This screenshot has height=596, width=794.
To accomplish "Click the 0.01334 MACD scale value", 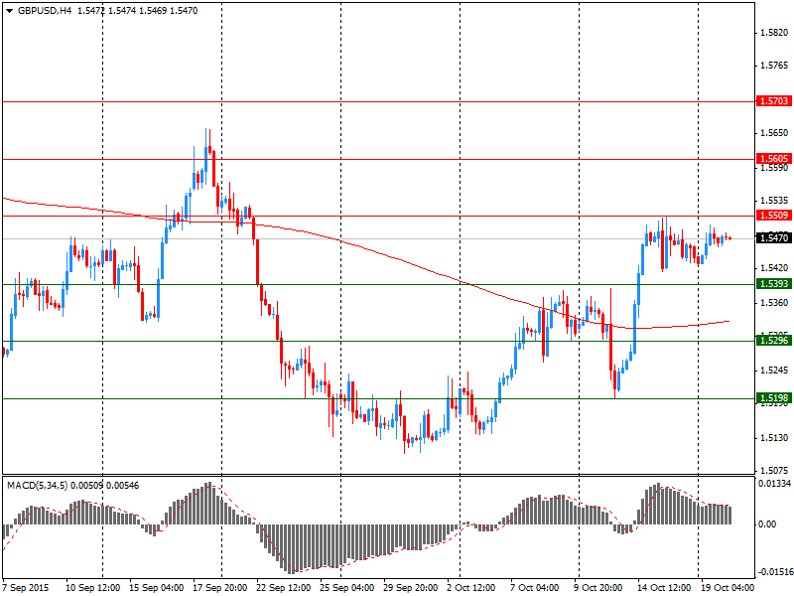I will (x=775, y=484).
